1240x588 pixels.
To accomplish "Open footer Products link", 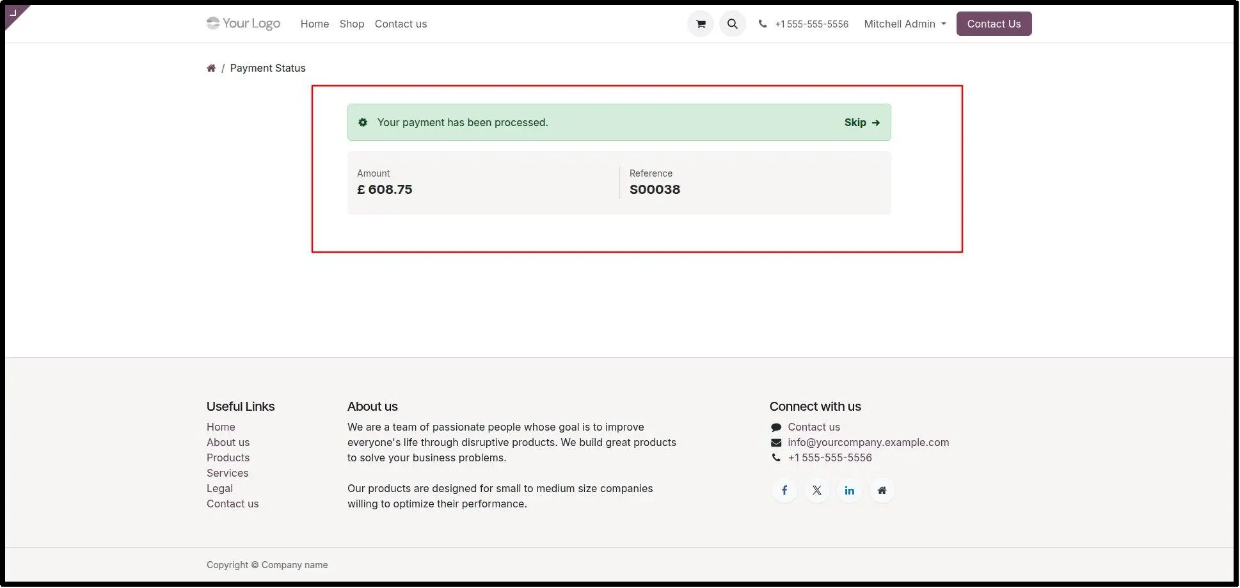I will pos(228,458).
